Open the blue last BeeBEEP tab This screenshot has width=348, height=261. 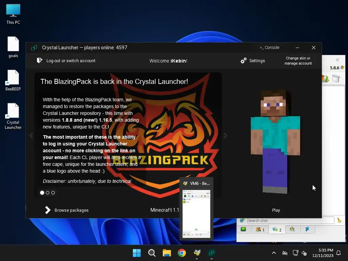(307, 229)
